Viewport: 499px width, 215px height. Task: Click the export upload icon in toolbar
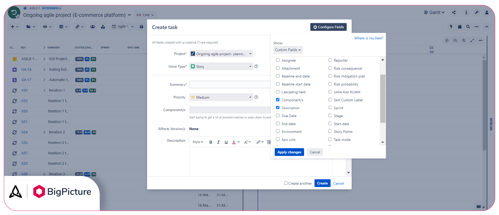(103, 27)
